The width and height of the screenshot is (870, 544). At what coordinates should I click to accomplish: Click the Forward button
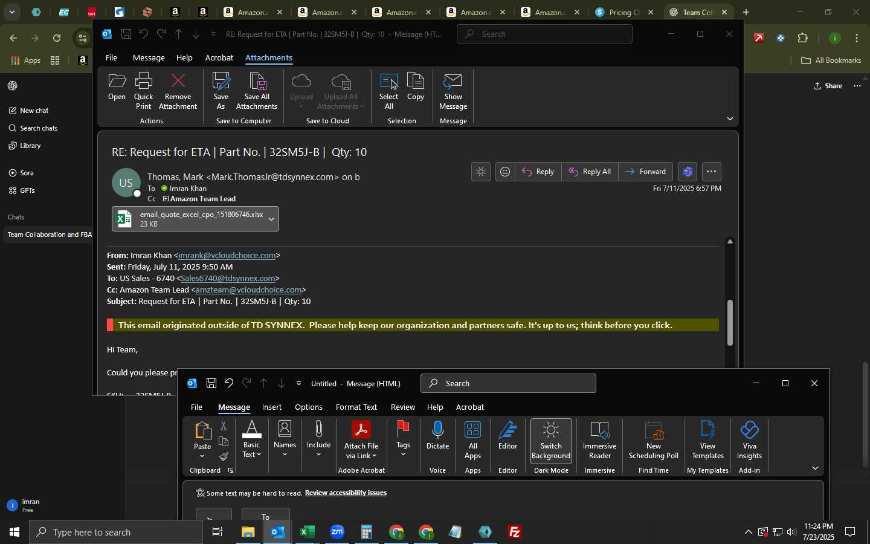[x=646, y=172]
